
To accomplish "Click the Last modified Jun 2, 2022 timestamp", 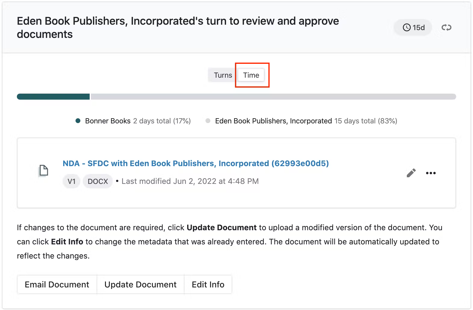I will point(190,181).
